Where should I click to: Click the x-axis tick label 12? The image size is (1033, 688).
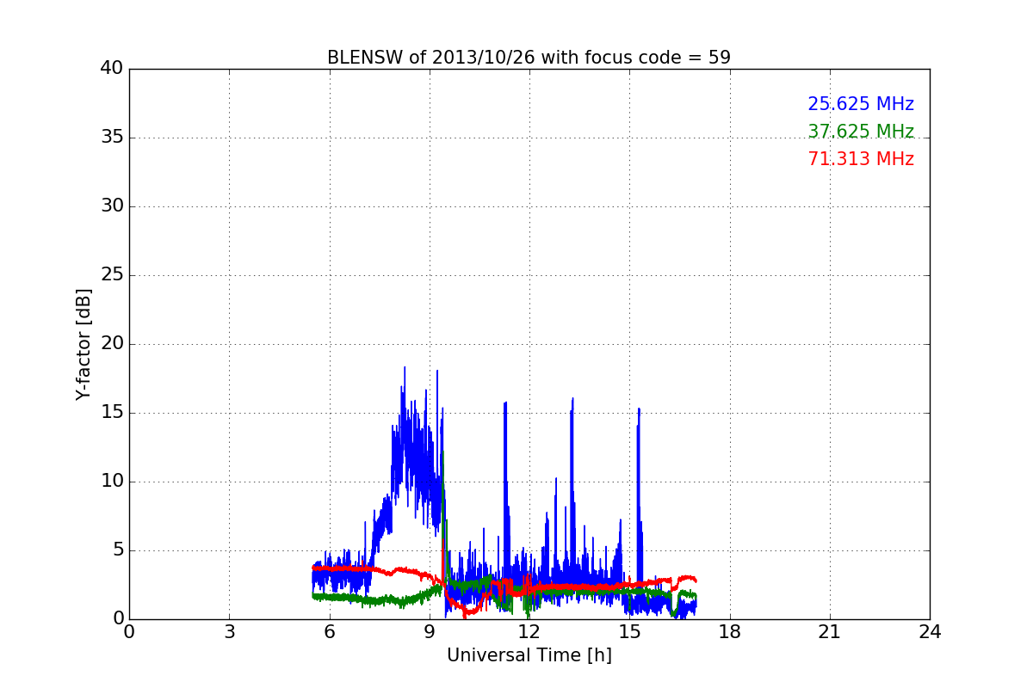(x=529, y=632)
